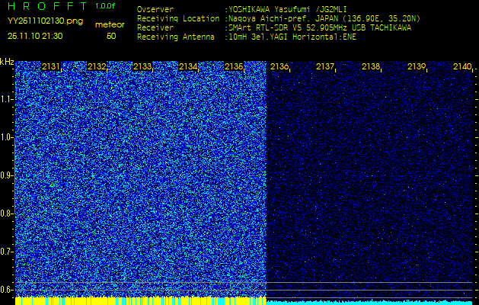479x305 pixels.
Task: Click the 2140 time marker
Action: pos(462,66)
